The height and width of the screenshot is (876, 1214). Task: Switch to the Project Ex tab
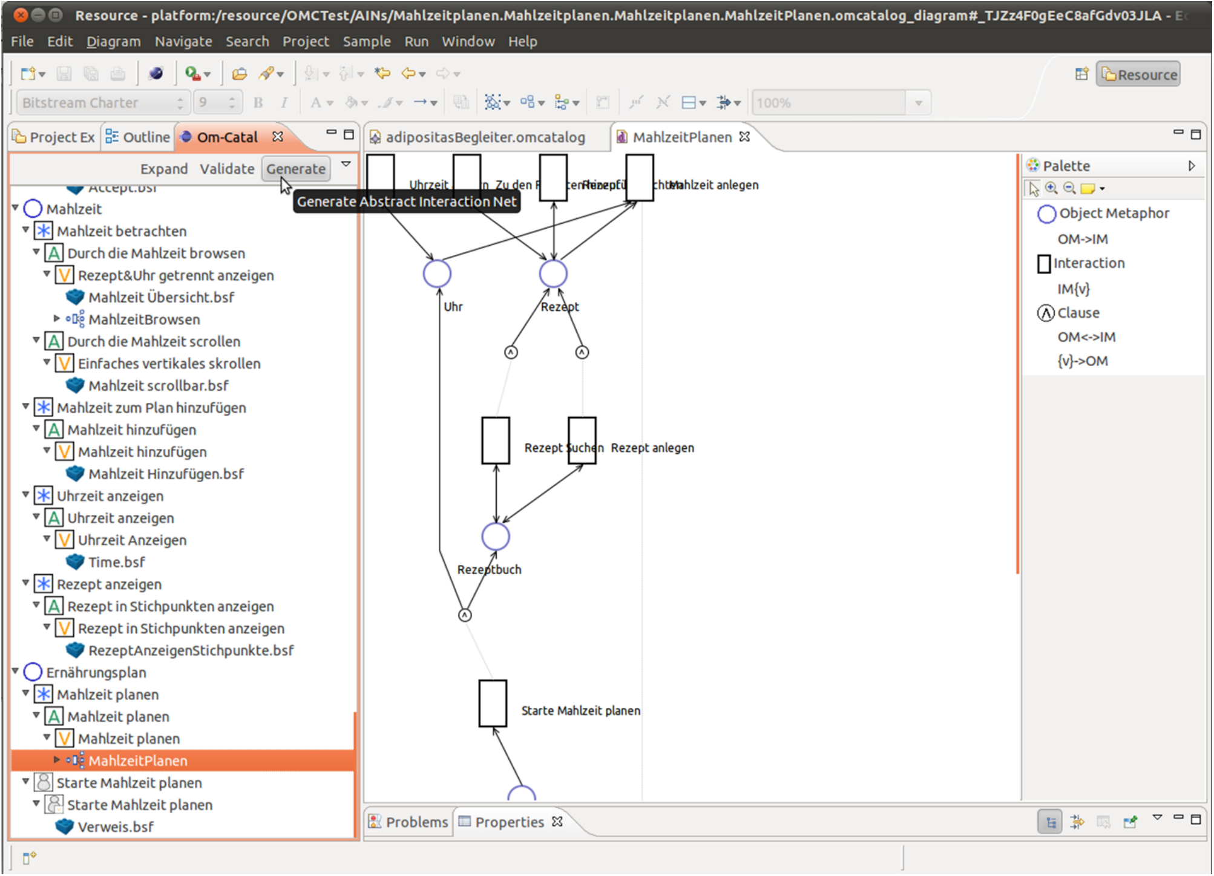point(53,137)
